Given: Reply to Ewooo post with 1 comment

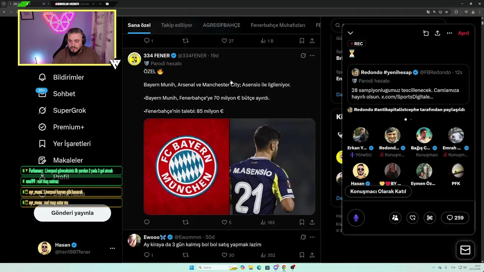Looking at the screenshot, I should 149,255.
